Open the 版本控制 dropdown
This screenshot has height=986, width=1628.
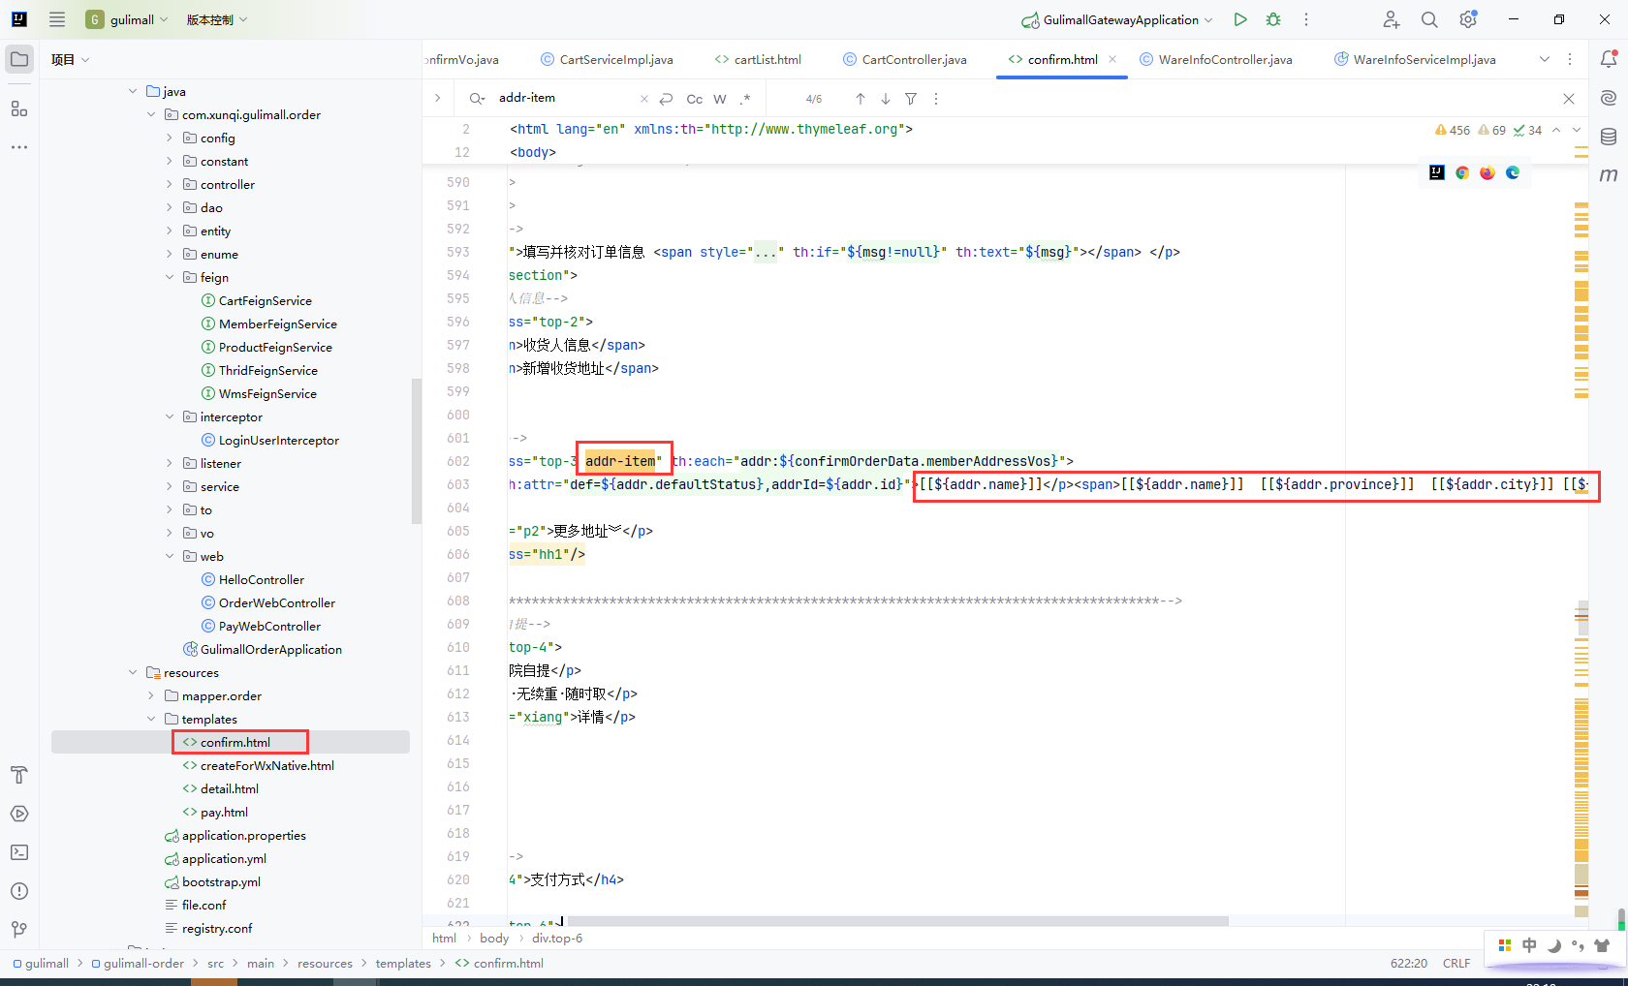click(x=217, y=19)
